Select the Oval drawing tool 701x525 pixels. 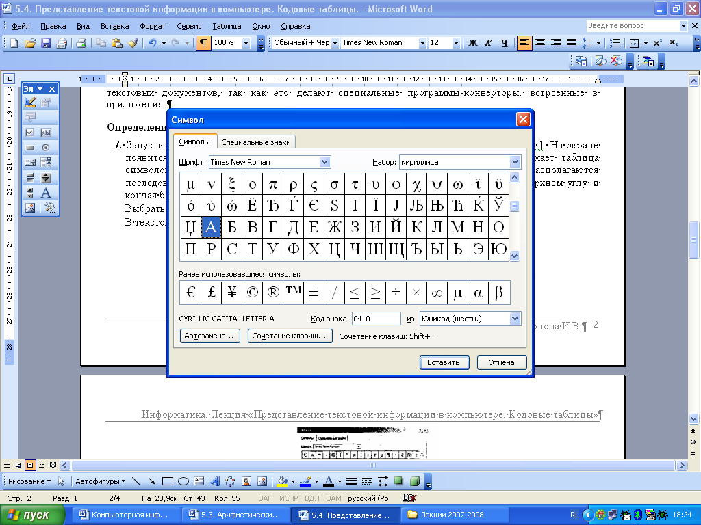pos(183,481)
